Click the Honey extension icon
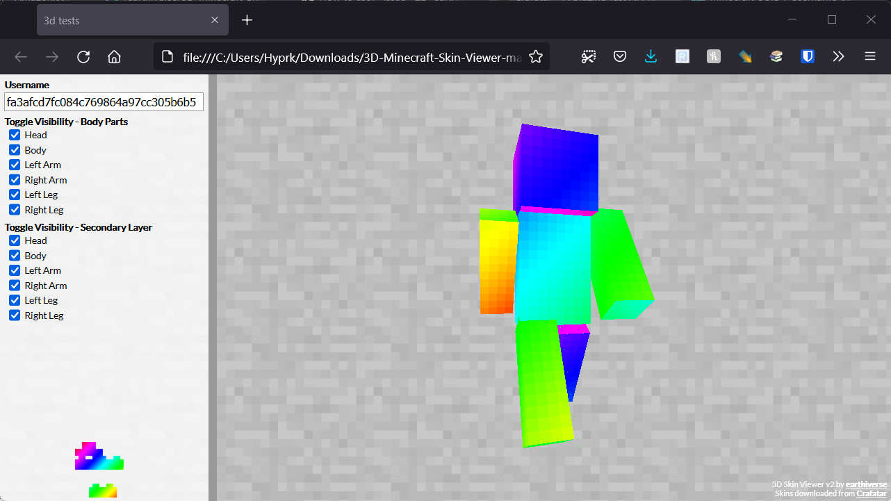This screenshot has width=891, height=501. click(x=713, y=56)
